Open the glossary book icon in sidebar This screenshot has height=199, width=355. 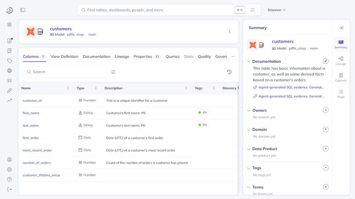tap(9, 51)
